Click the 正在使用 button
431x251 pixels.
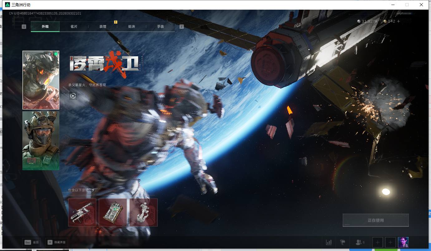[x=376, y=220]
